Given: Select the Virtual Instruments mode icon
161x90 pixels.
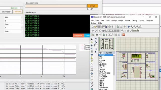Looking at the screenshot, I should [92, 83].
